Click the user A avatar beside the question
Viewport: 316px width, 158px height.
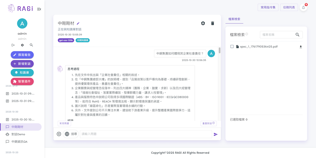211,53
